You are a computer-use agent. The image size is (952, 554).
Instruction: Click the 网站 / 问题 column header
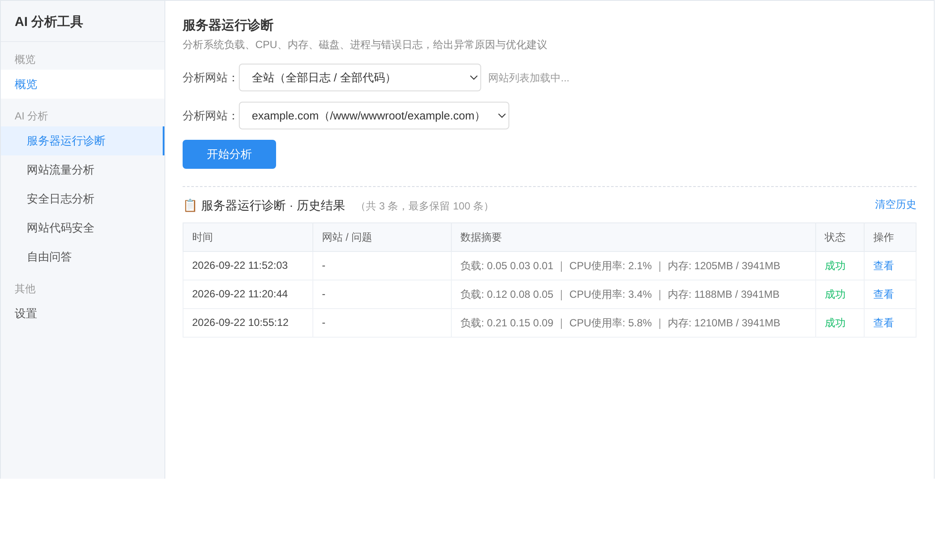point(382,237)
